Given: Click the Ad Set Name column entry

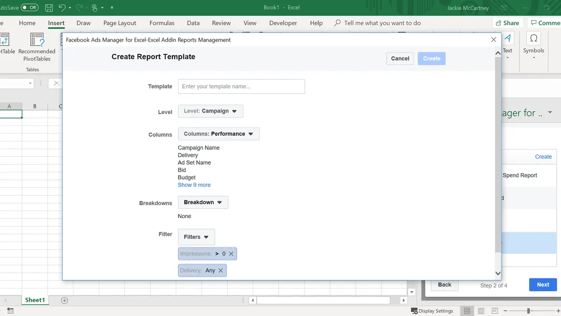Looking at the screenshot, I should [x=194, y=163].
